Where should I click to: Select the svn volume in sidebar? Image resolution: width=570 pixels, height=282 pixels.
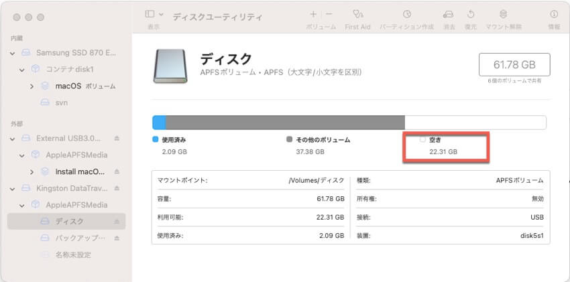[x=61, y=102]
